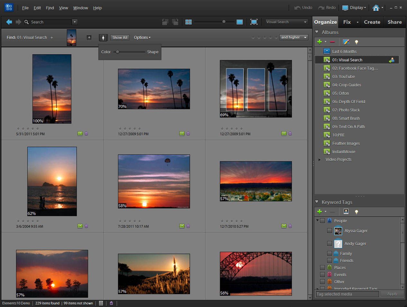This screenshot has height=307, width=407.
Task: Click the create keyword tag green plus
Action: pos(320,211)
